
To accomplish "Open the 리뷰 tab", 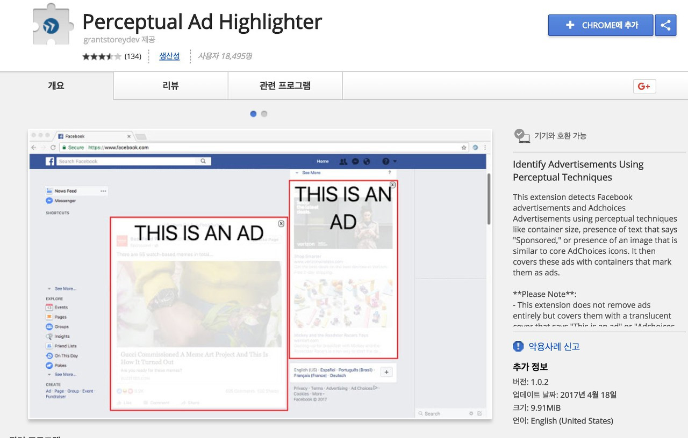I will [171, 86].
